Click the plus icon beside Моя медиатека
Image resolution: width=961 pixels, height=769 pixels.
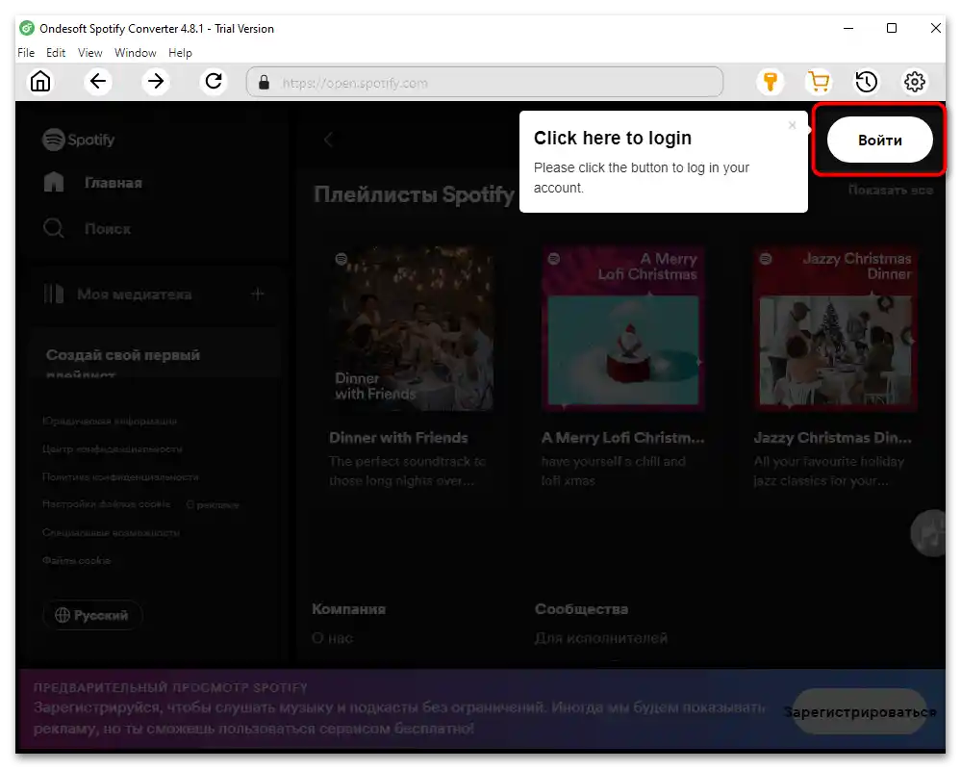click(x=258, y=294)
